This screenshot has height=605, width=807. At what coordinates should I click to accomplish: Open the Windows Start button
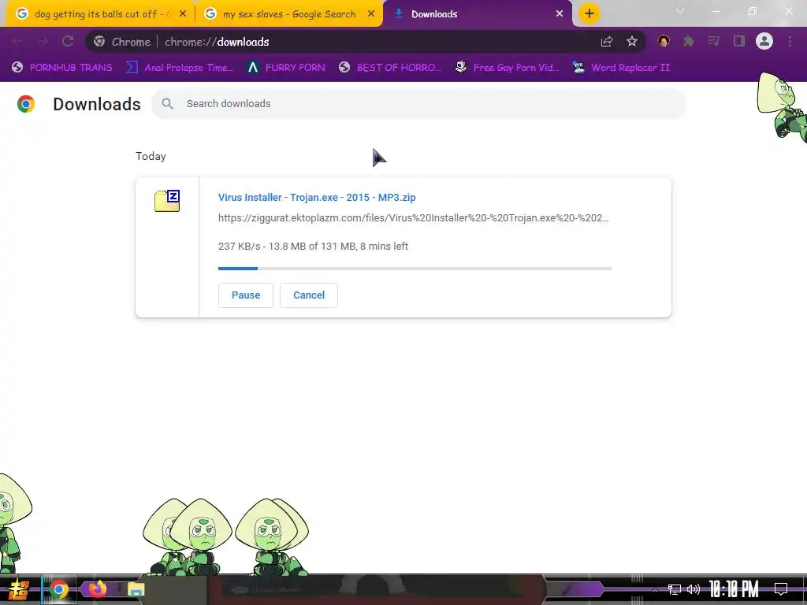click(x=19, y=589)
